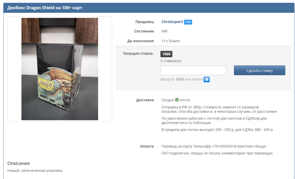This screenshot has height=179, width=295.
Task: Open seller profile ChrisSuperV
Action: point(172,22)
